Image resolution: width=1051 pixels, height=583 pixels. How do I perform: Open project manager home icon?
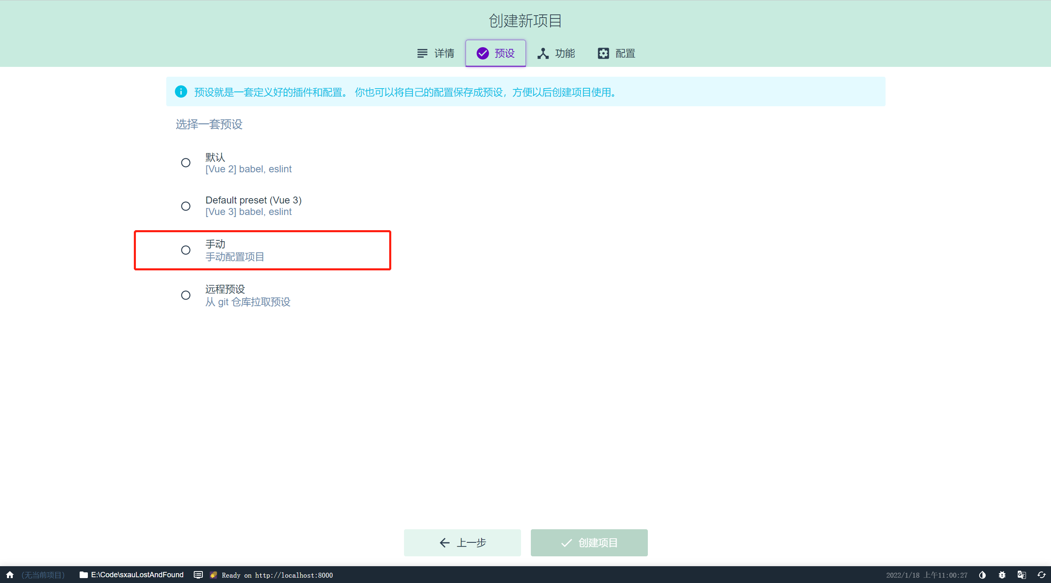pyautogui.click(x=10, y=575)
